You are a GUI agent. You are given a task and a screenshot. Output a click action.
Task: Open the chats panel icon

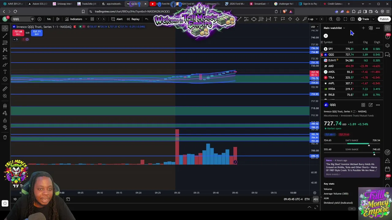click(x=387, y=55)
